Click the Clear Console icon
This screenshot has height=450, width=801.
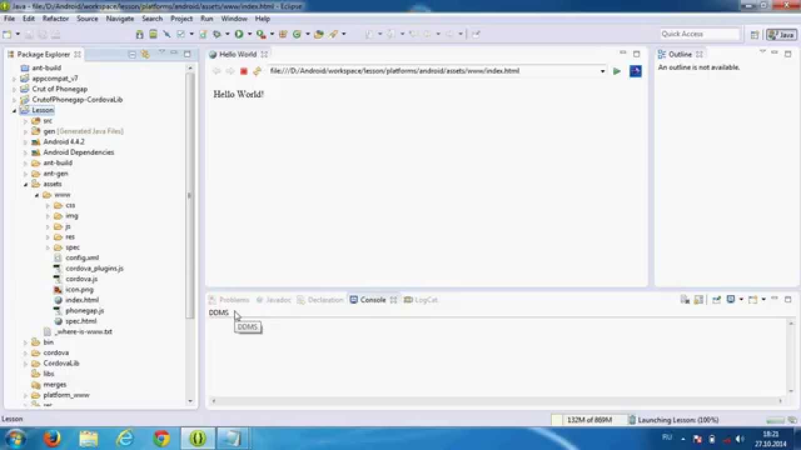(685, 300)
